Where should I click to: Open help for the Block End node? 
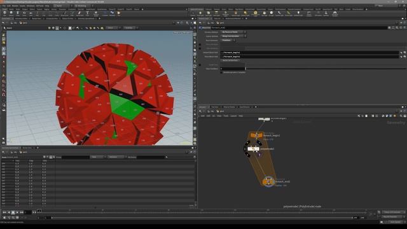[x=401, y=27]
